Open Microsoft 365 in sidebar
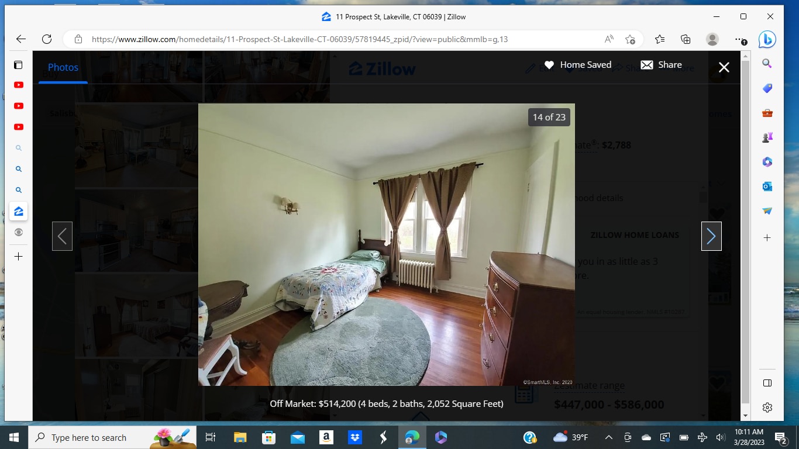Image resolution: width=799 pixels, height=449 pixels. [767, 162]
